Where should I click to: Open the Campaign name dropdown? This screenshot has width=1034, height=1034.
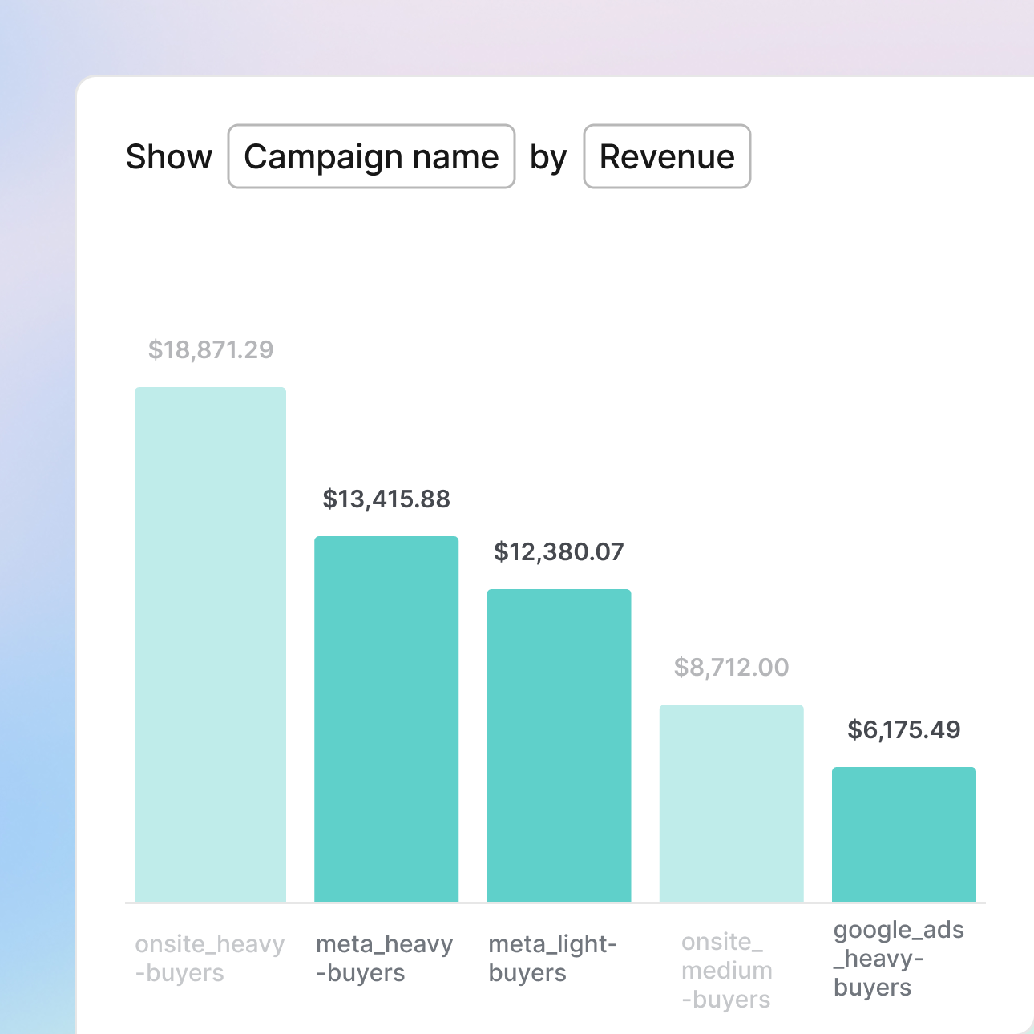(x=371, y=156)
